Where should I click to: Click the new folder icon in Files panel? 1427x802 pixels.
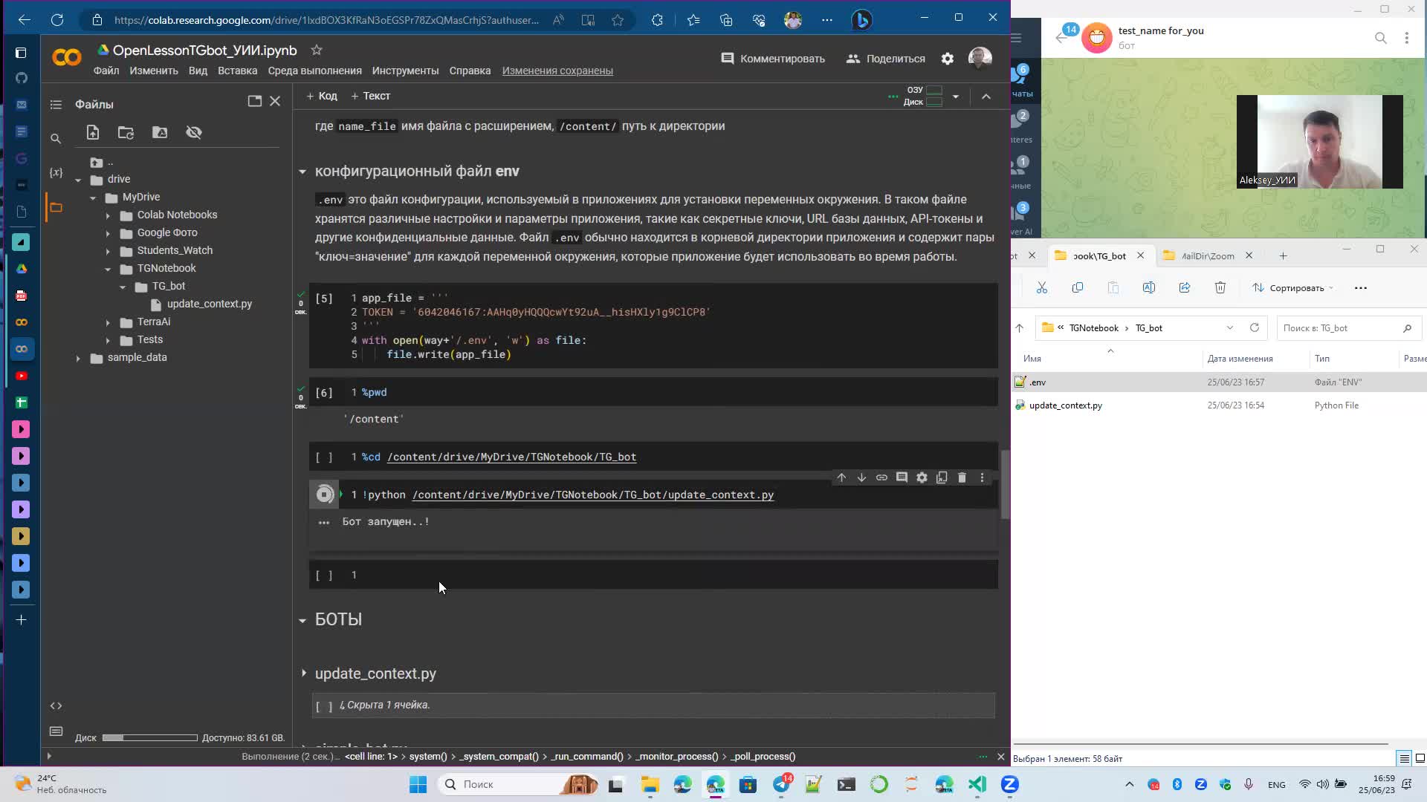point(126,131)
